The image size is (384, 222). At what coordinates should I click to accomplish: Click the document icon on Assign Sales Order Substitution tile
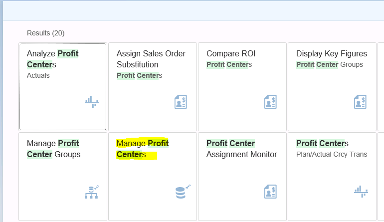click(x=181, y=102)
